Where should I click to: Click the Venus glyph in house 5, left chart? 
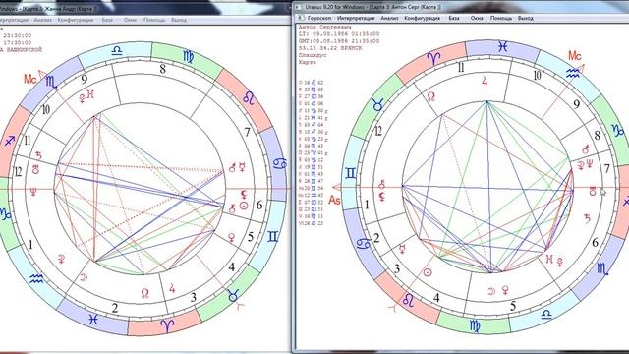coord(232,238)
